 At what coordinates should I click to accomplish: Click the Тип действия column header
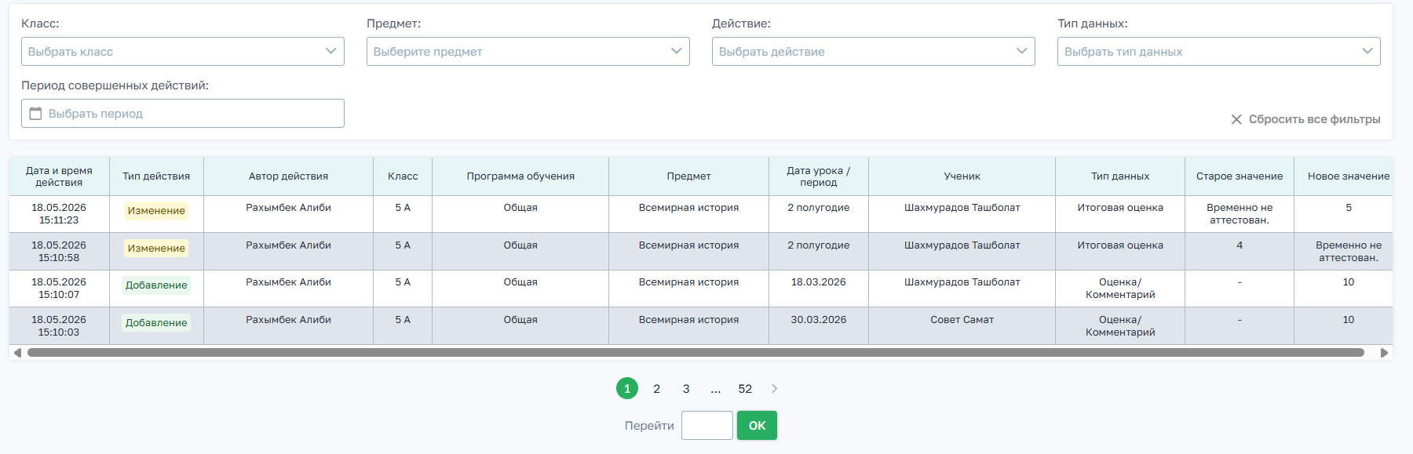tap(156, 176)
